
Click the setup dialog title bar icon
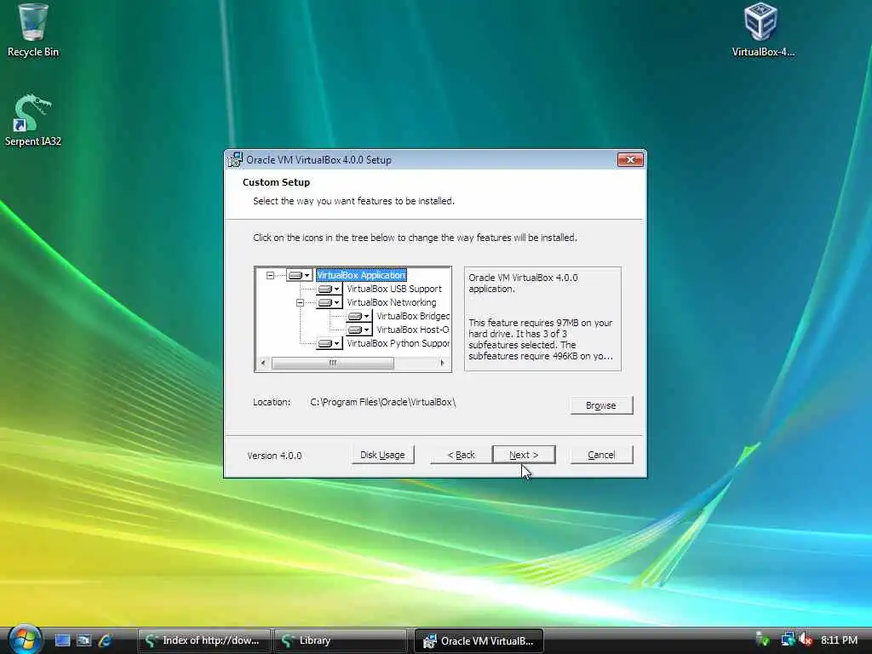click(235, 159)
